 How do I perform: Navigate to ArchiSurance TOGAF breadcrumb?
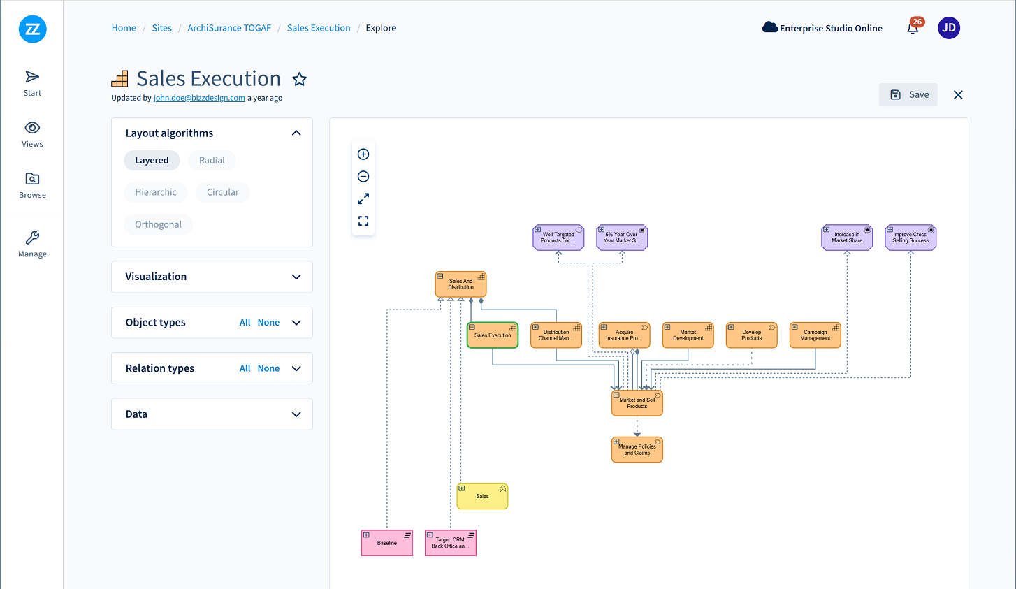229,28
